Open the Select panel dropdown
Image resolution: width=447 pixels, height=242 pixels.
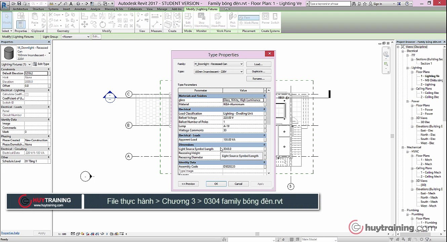click(x=7, y=31)
